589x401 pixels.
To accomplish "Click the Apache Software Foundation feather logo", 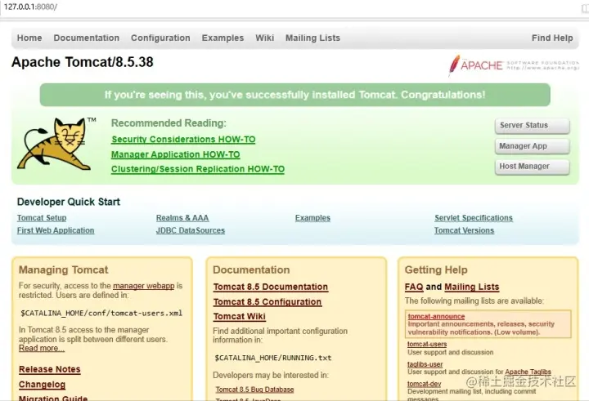I will tap(513, 65).
